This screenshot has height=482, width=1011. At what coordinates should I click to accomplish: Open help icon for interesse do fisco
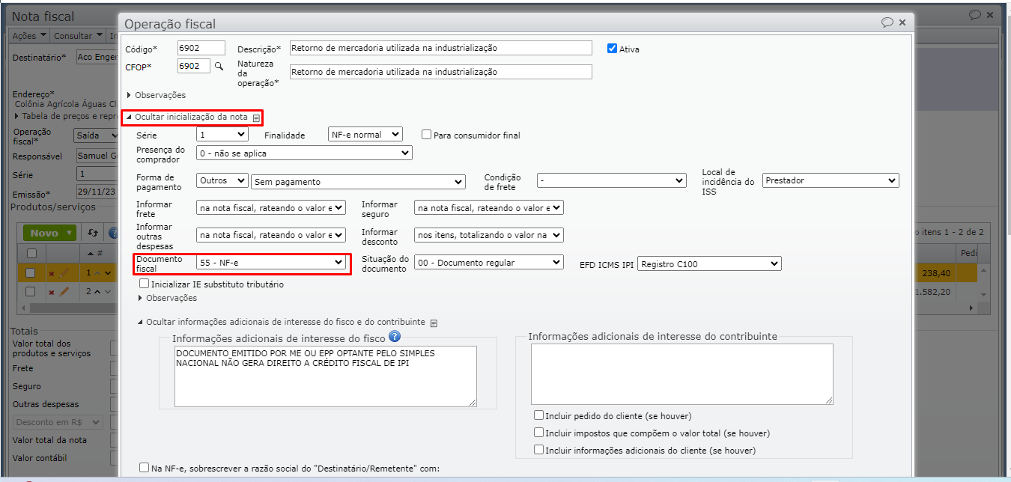pos(395,337)
